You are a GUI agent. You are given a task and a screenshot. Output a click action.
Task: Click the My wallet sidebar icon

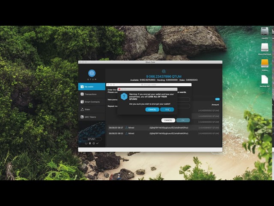(82, 87)
